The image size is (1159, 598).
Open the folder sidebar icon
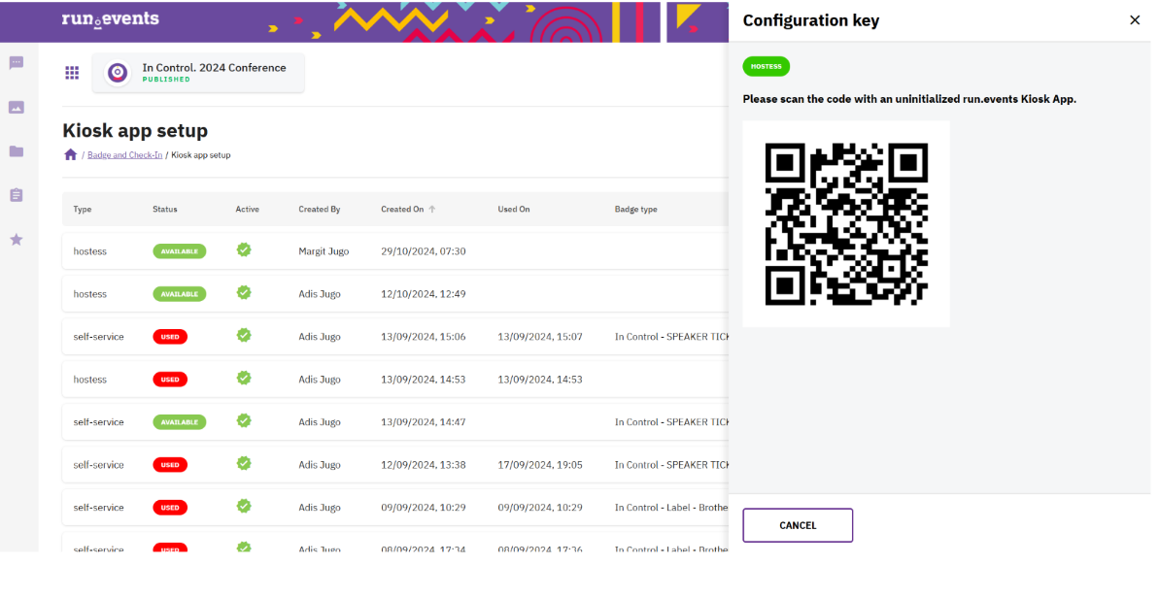tap(17, 151)
